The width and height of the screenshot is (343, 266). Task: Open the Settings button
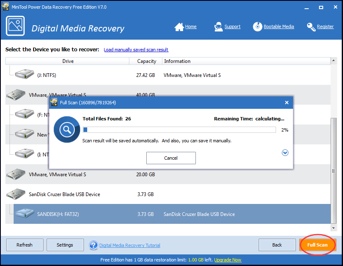coord(65,245)
